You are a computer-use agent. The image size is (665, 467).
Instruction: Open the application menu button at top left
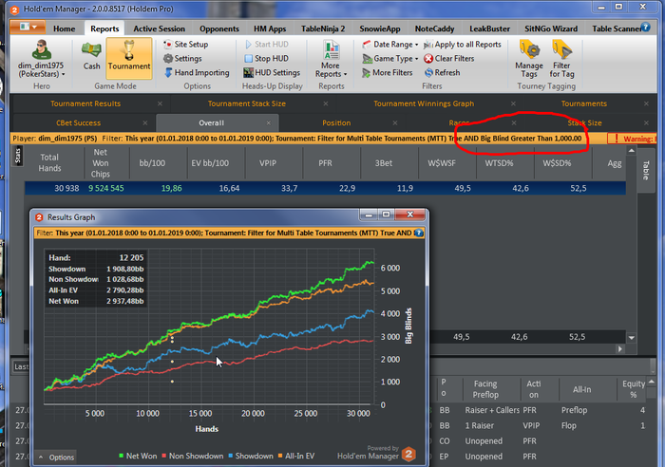point(28,28)
